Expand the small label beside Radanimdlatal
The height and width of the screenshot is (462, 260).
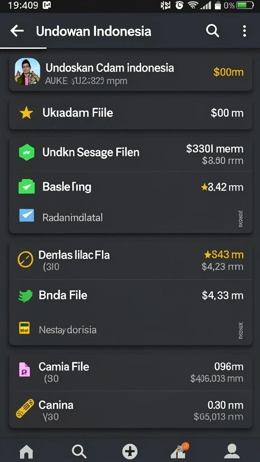click(x=241, y=218)
